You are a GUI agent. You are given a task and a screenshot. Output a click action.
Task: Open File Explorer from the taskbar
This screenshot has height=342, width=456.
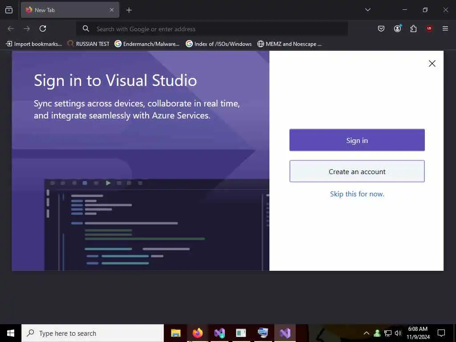(x=175, y=333)
